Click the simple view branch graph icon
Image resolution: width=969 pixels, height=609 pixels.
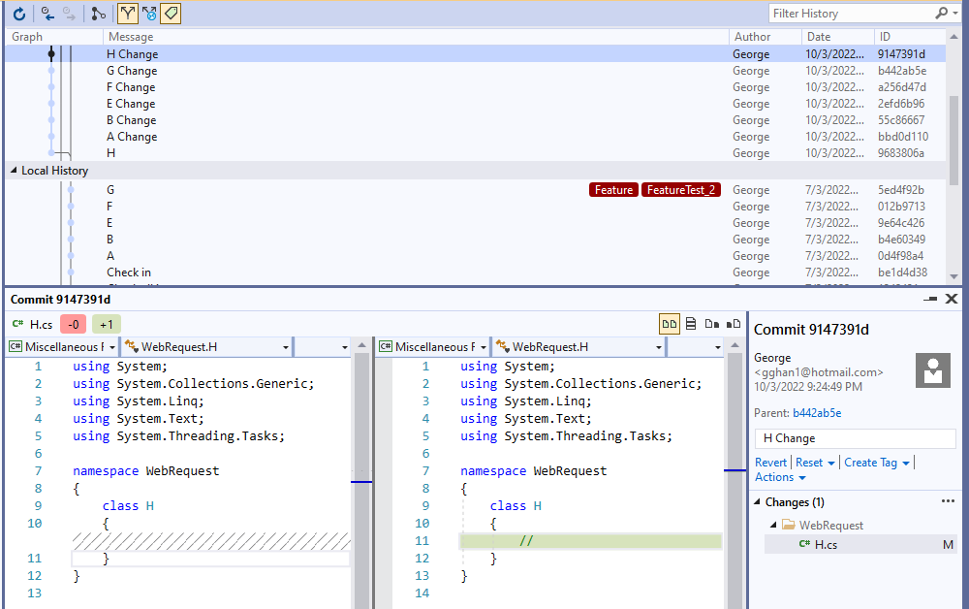pyautogui.click(x=99, y=14)
